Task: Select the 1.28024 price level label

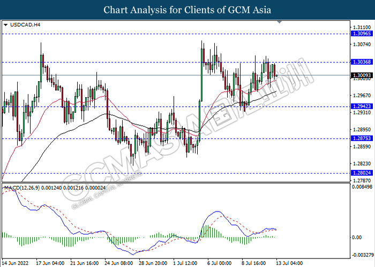Action: point(362,173)
